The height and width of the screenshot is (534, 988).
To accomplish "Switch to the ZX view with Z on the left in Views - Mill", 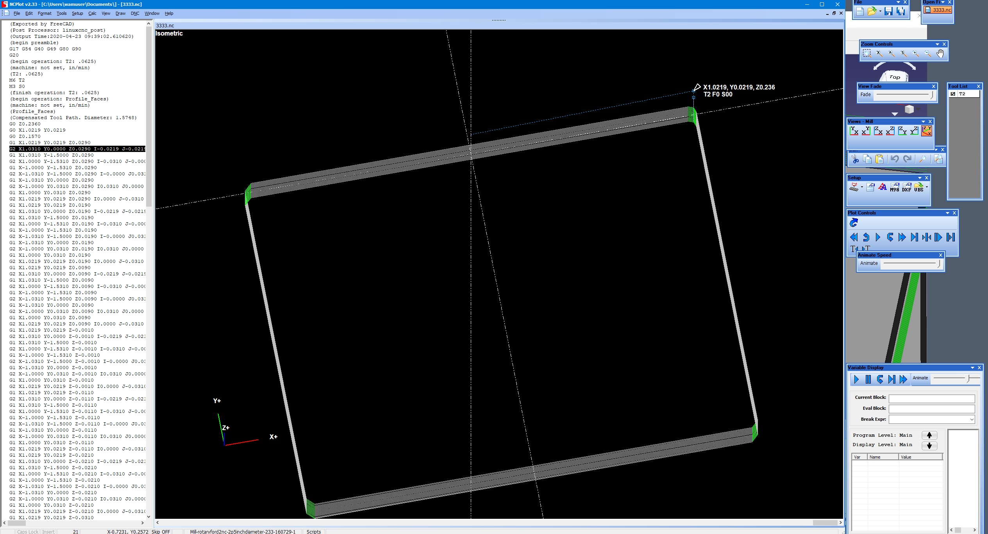I will click(878, 131).
